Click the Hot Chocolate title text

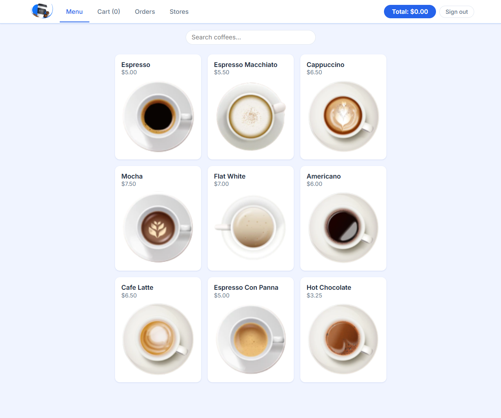329,287
